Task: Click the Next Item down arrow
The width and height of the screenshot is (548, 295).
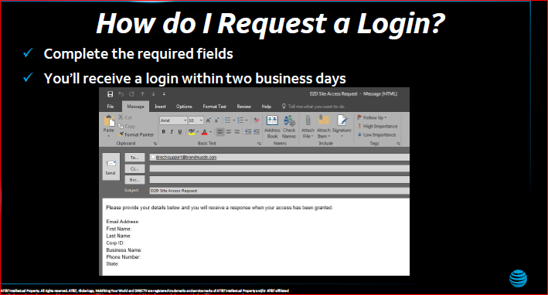Action: [154, 94]
